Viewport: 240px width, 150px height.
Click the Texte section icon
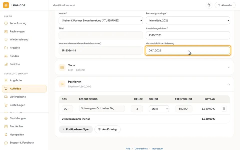[x=62, y=67]
